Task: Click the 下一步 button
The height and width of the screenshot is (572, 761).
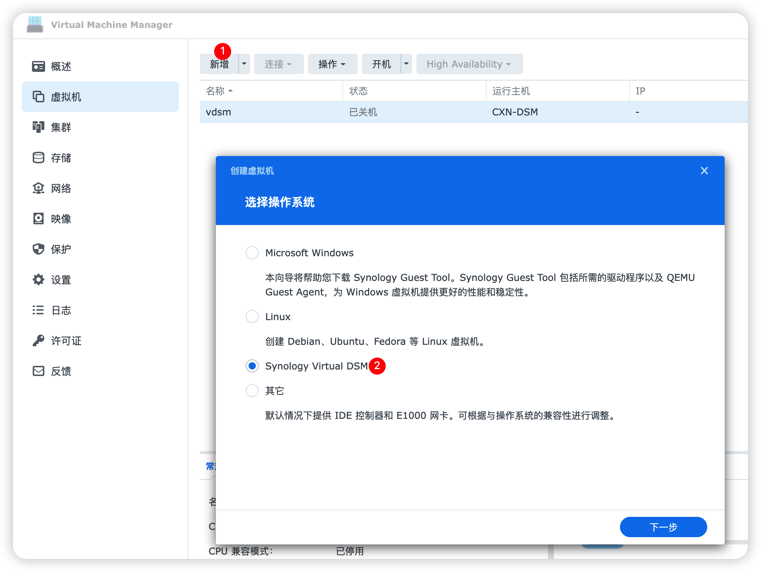Action: click(x=662, y=526)
